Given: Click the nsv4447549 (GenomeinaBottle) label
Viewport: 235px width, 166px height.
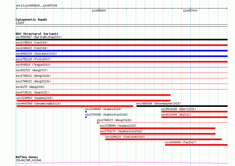Looking at the screenshot, I should coord(39,103).
